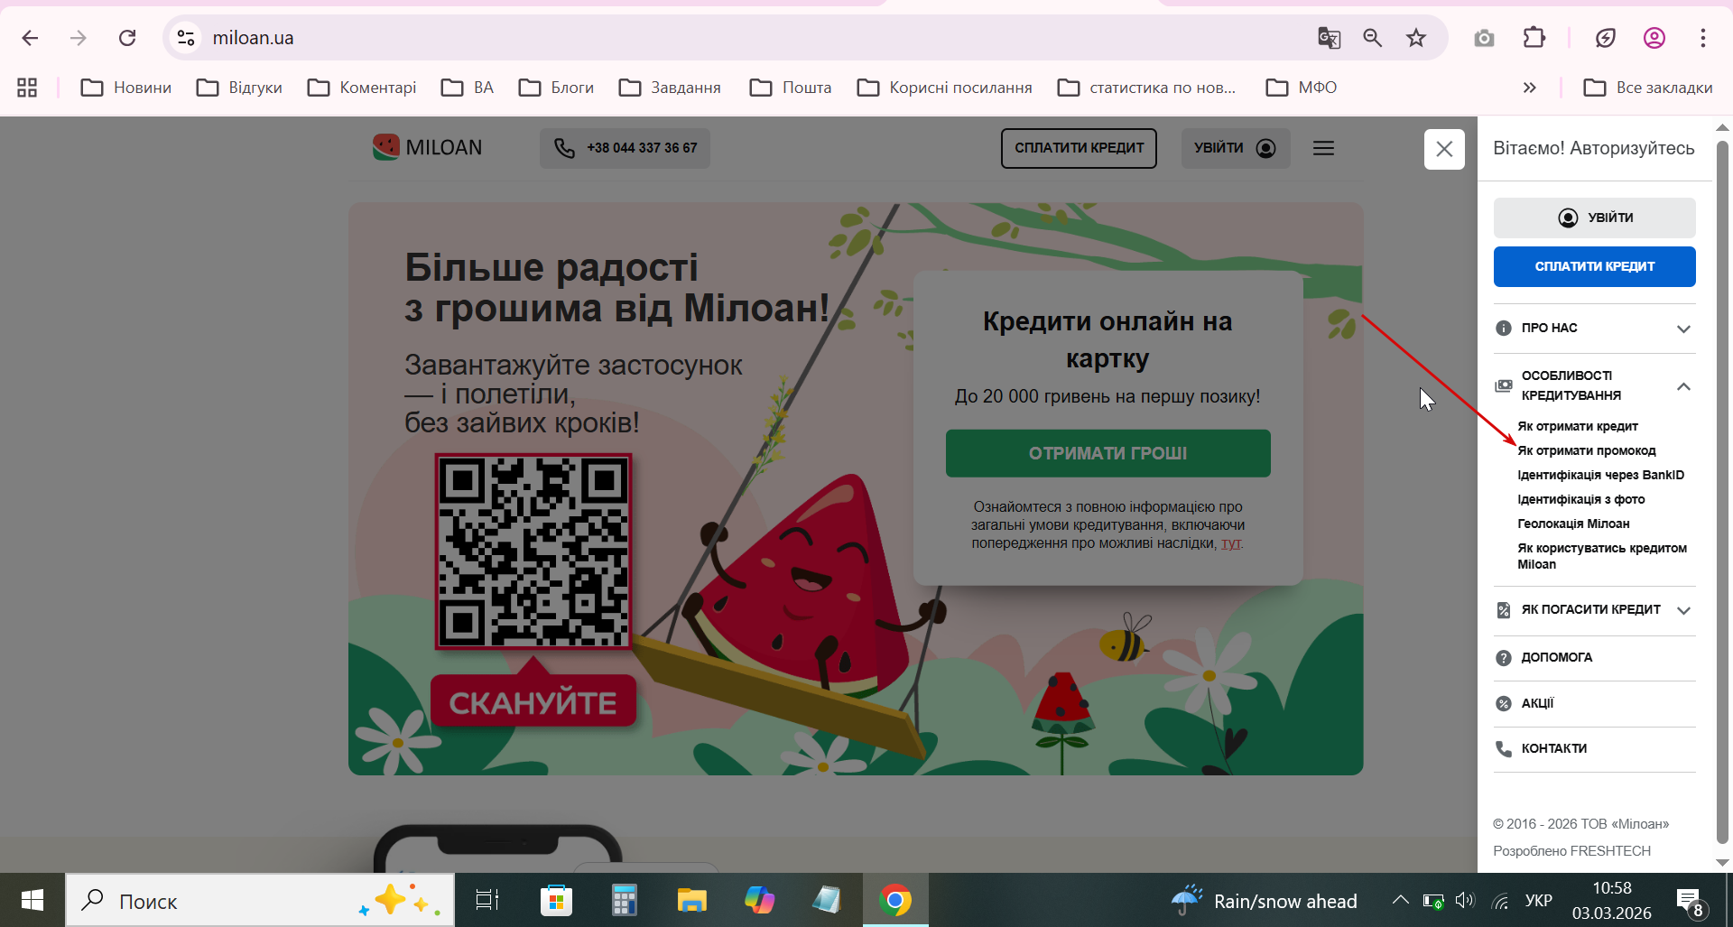The width and height of the screenshot is (1733, 927).
Task: Click the QR code image
Action: coord(533,552)
